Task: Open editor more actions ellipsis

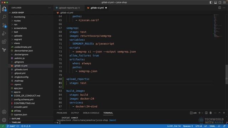Action: pos(224,8)
